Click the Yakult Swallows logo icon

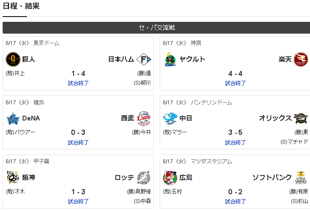(x=170, y=59)
